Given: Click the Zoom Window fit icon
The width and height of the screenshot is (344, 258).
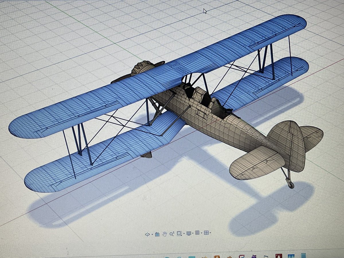Looking at the screenshot, I should [x=179, y=233].
